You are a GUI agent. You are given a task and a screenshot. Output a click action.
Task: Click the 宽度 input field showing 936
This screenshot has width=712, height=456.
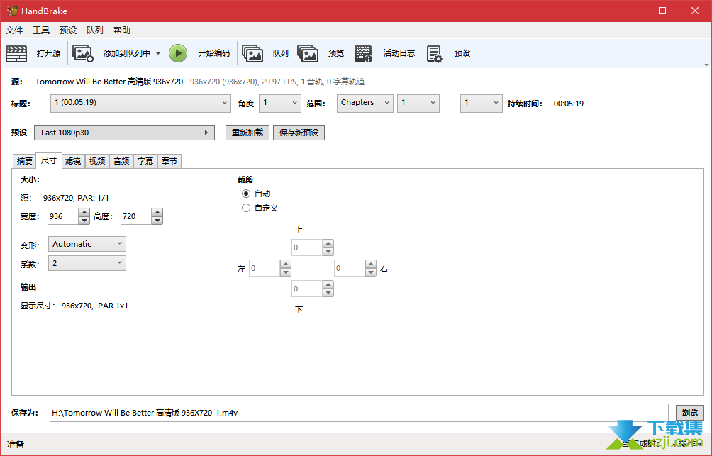63,216
